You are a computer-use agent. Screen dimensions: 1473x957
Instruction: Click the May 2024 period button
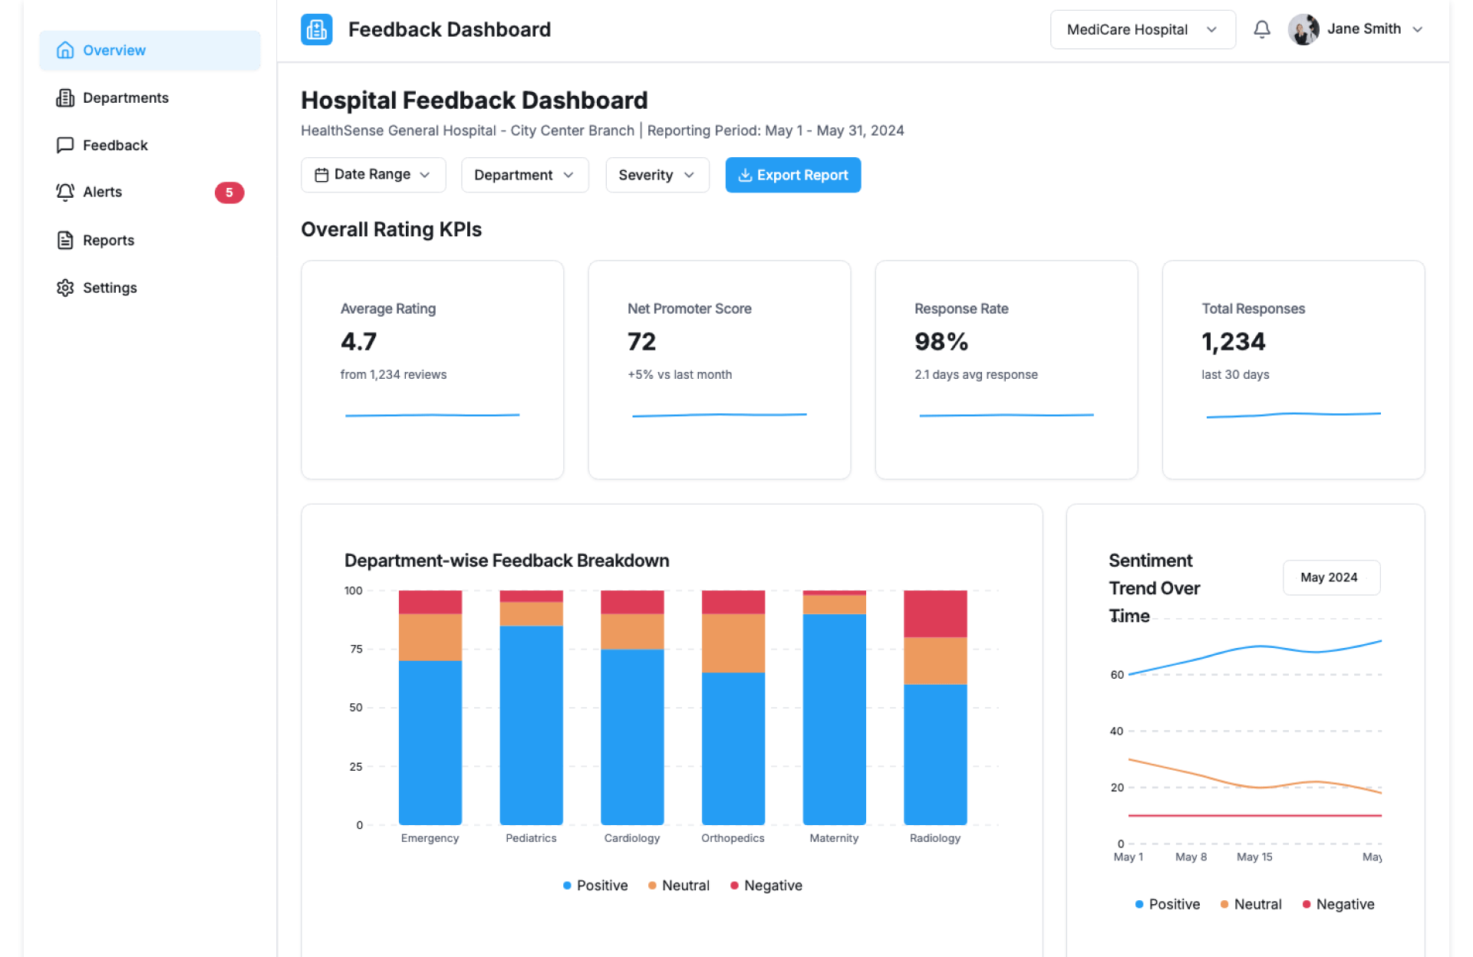pos(1330,577)
